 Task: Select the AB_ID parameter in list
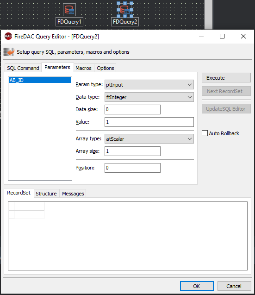click(40, 80)
